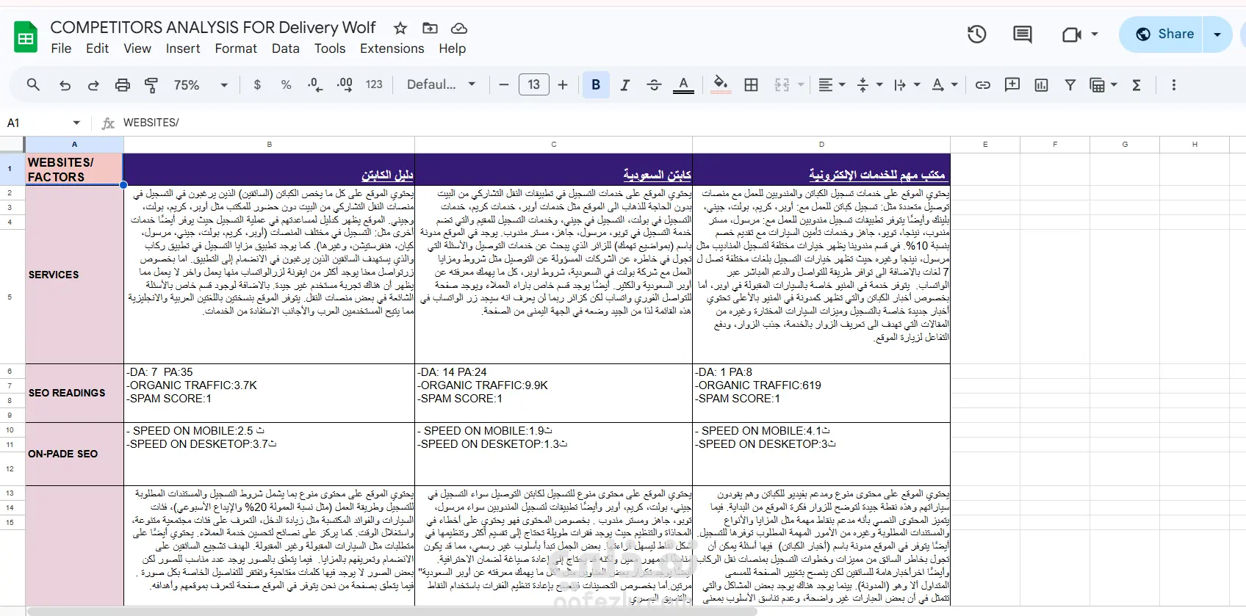Insert a link
Screen dimensions: 1246x616
982,85
